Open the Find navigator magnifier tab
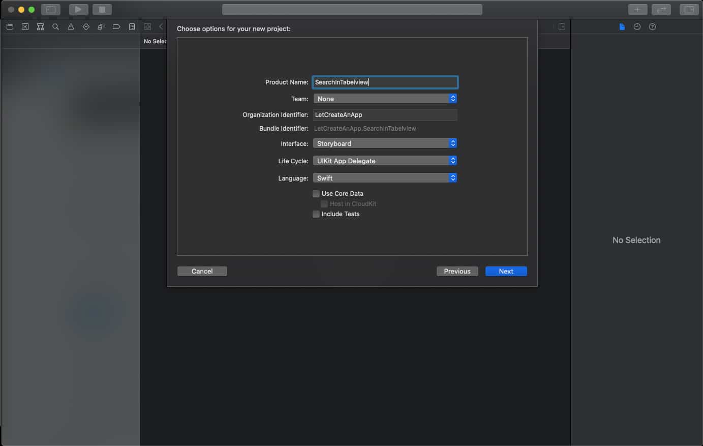This screenshot has width=703, height=446. (55, 27)
